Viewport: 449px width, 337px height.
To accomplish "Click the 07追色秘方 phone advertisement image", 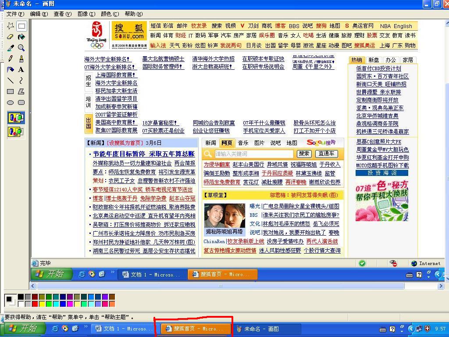I will click(382, 200).
